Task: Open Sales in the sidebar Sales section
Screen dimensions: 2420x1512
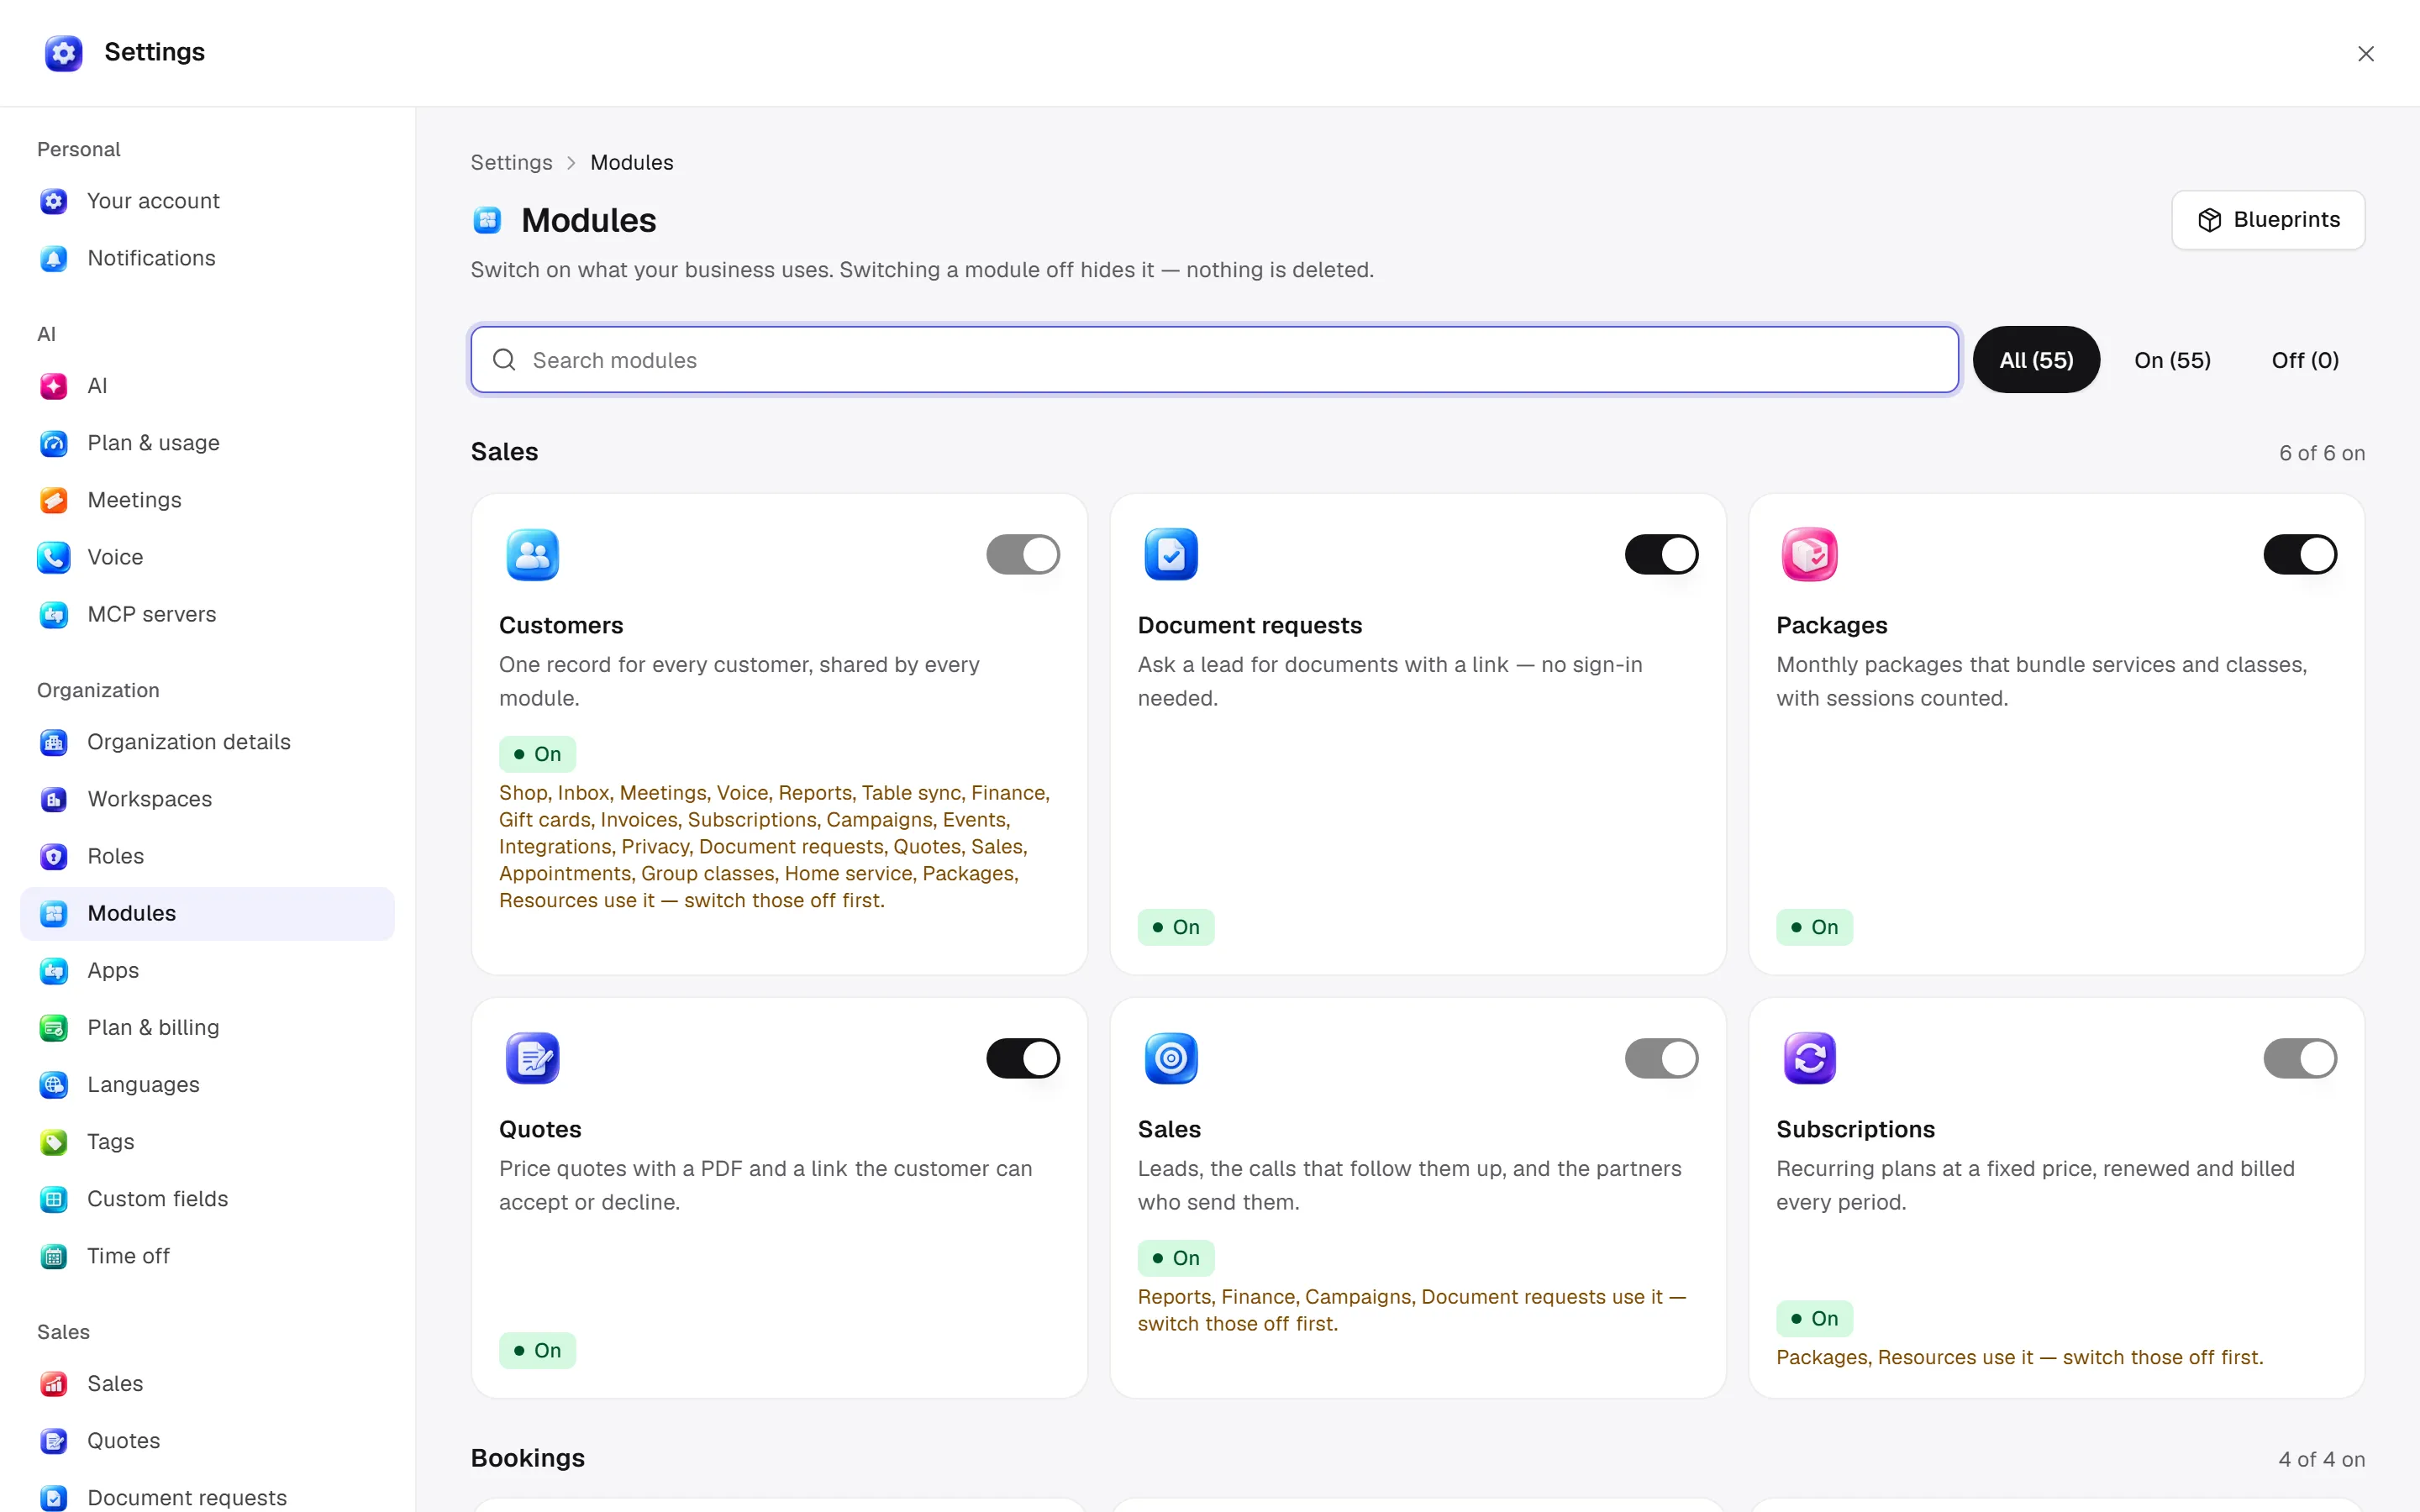Action: (207, 1384)
